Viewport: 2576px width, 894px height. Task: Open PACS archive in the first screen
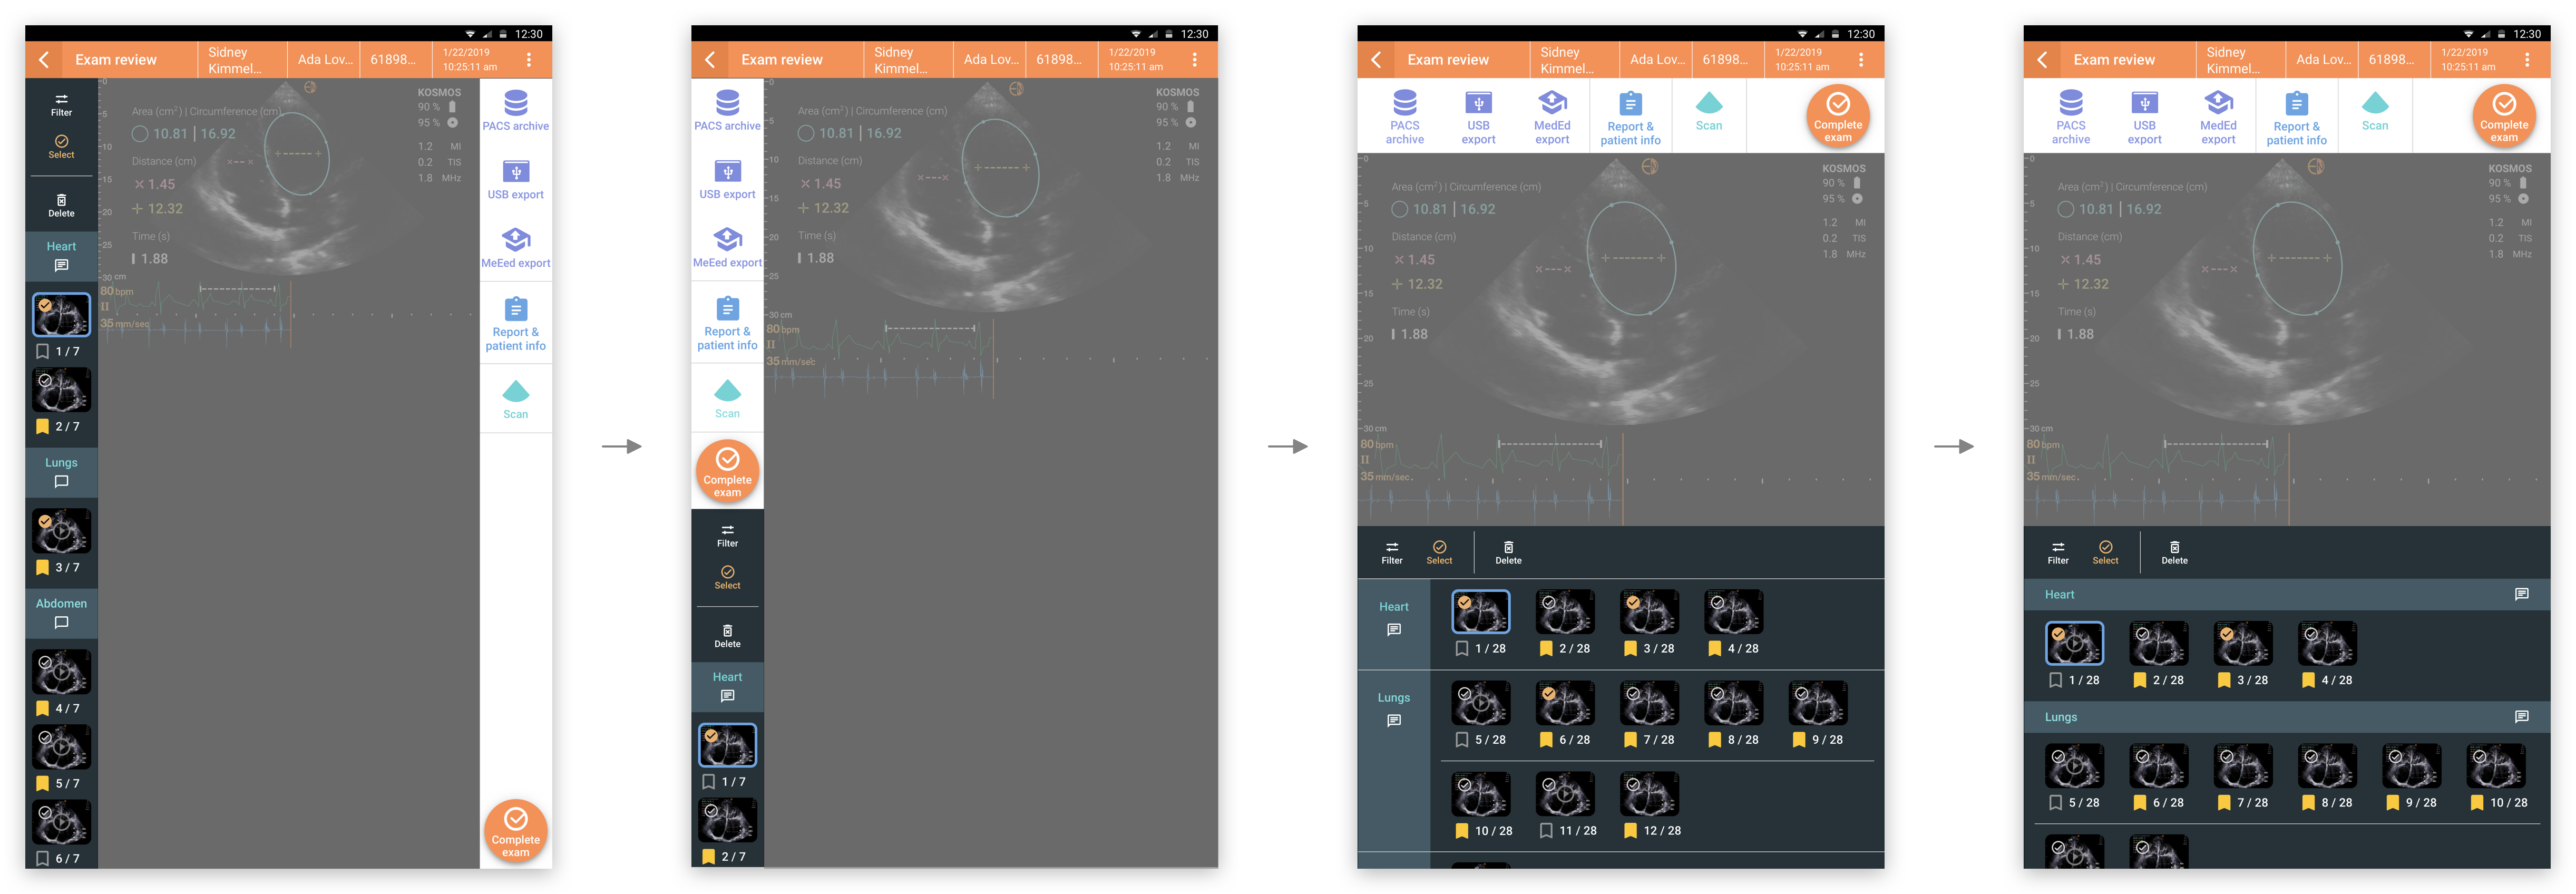pos(515,111)
